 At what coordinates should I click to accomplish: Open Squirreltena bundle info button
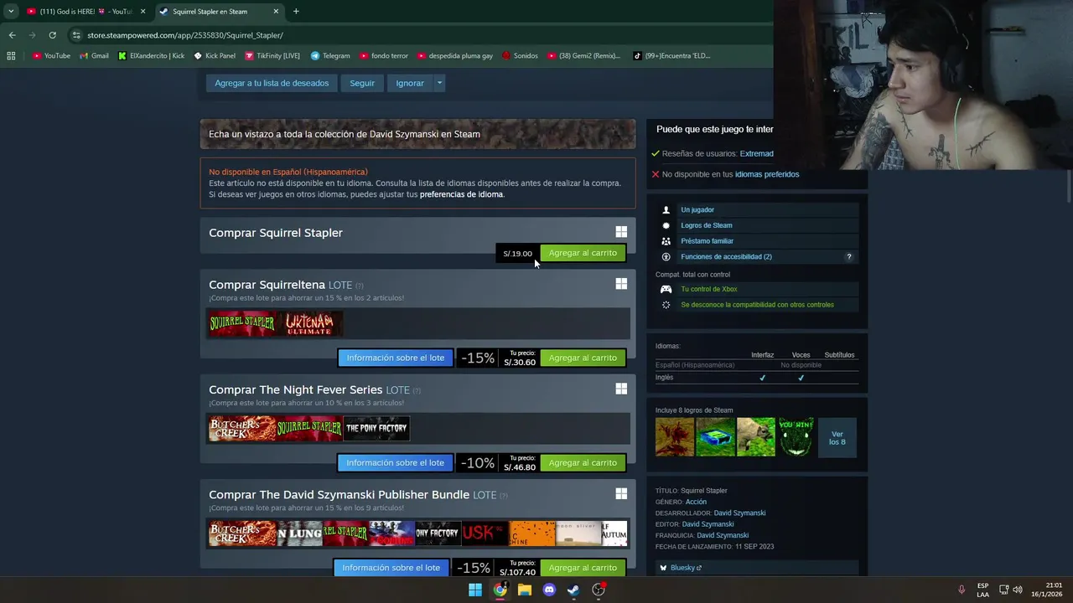click(396, 358)
